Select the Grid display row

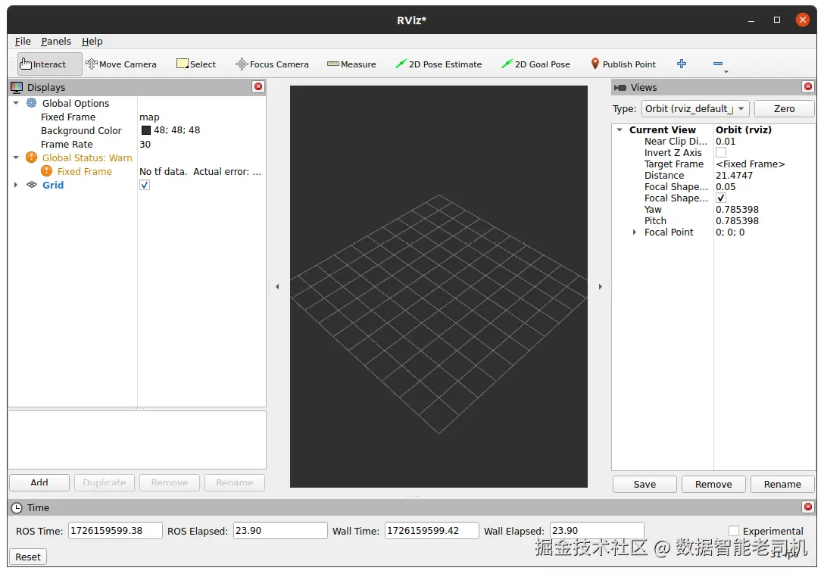click(x=136, y=185)
